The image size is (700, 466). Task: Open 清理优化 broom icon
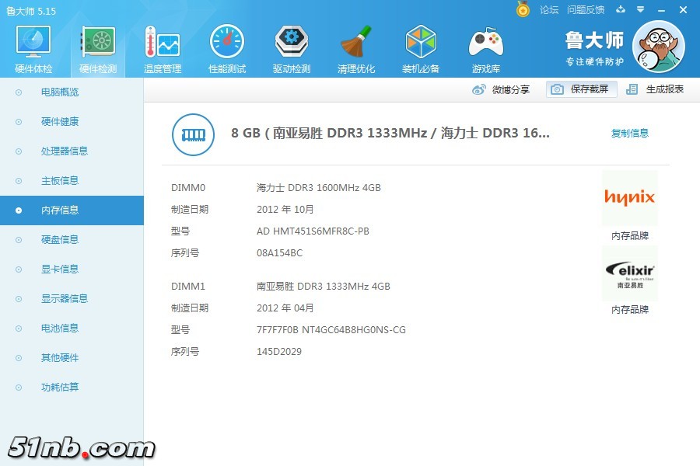(x=356, y=43)
